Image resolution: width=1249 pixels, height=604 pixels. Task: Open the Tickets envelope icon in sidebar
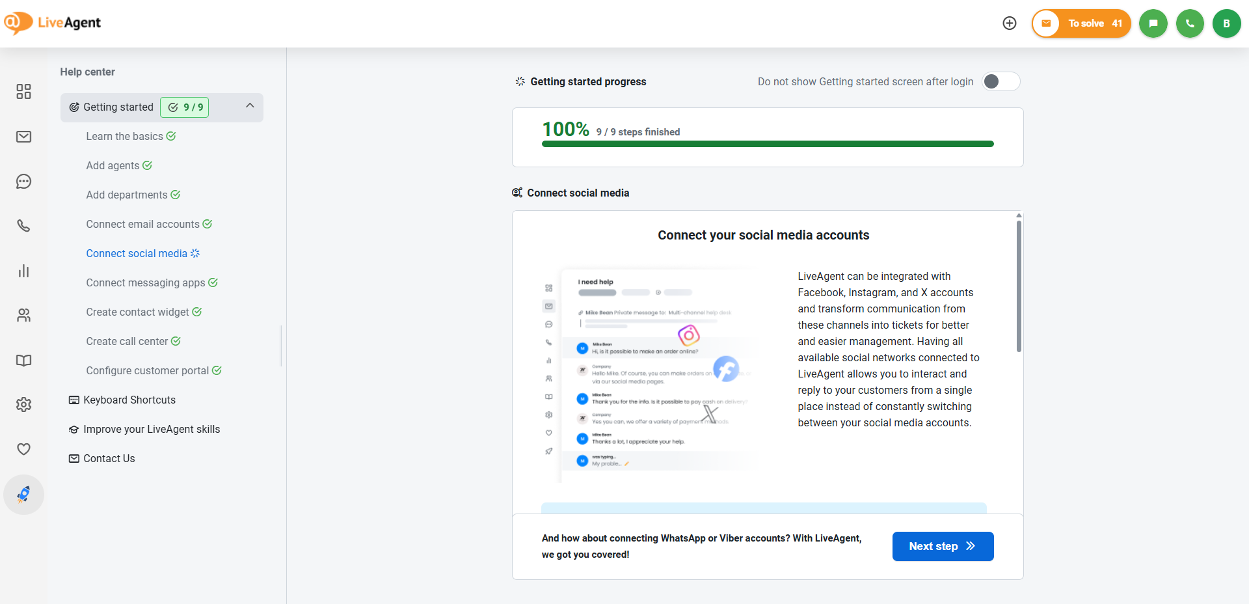(23, 137)
